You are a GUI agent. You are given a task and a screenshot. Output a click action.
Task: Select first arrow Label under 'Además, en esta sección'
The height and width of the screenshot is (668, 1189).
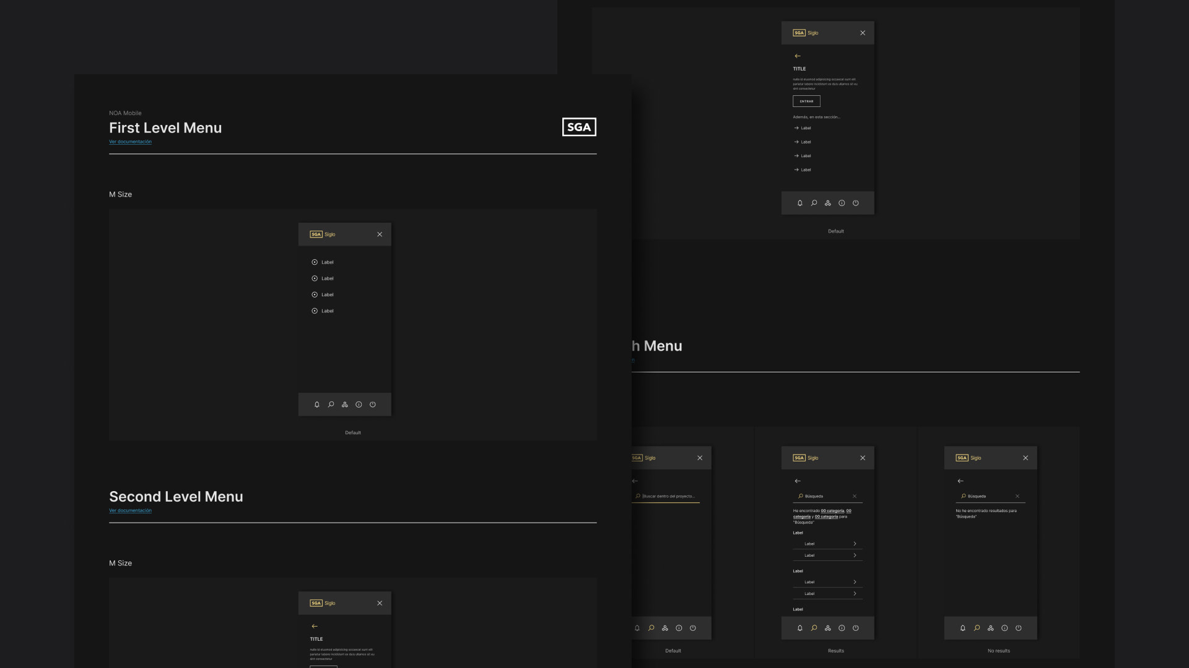click(803, 128)
